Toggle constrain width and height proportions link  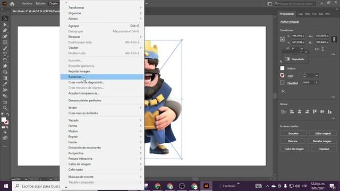(x=334, y=39)
